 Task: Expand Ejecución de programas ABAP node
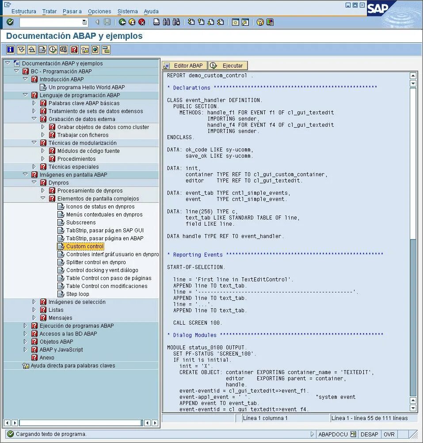pos(26,326)
